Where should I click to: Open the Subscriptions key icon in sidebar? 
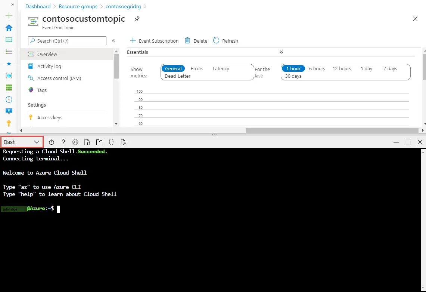(x=9, y=123)
